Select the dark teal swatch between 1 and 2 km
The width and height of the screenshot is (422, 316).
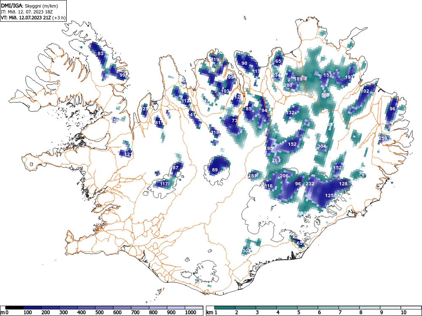225,308
